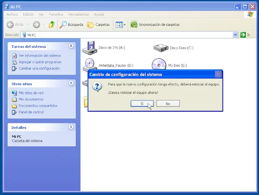Click the Disco Duro (C:) label
The width and height of the screenshot is (259, 195).
pyautogui.click(x=182, y=48)
